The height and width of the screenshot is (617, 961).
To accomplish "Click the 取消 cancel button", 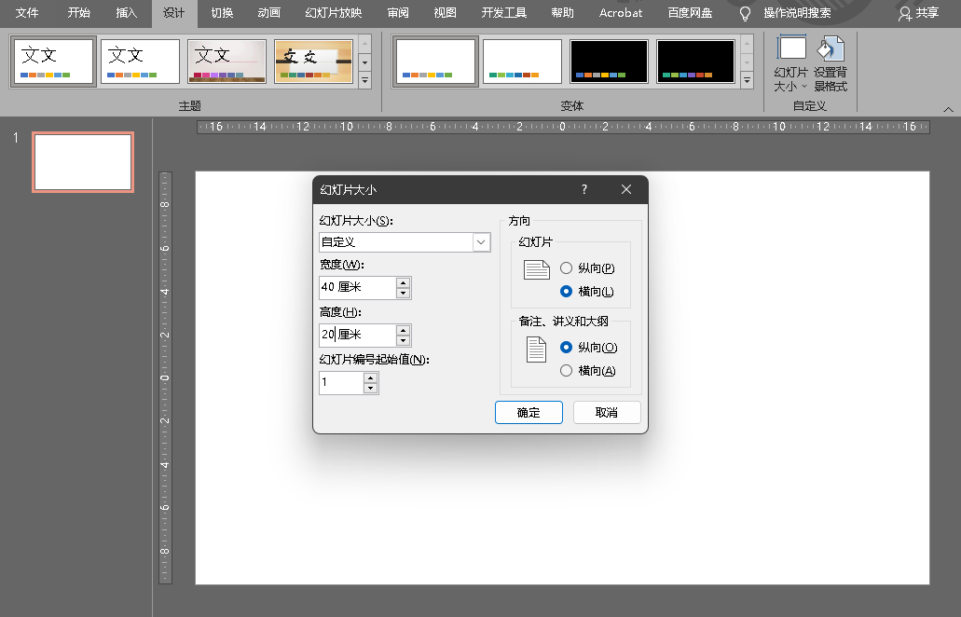I will [x=607, y=412].
